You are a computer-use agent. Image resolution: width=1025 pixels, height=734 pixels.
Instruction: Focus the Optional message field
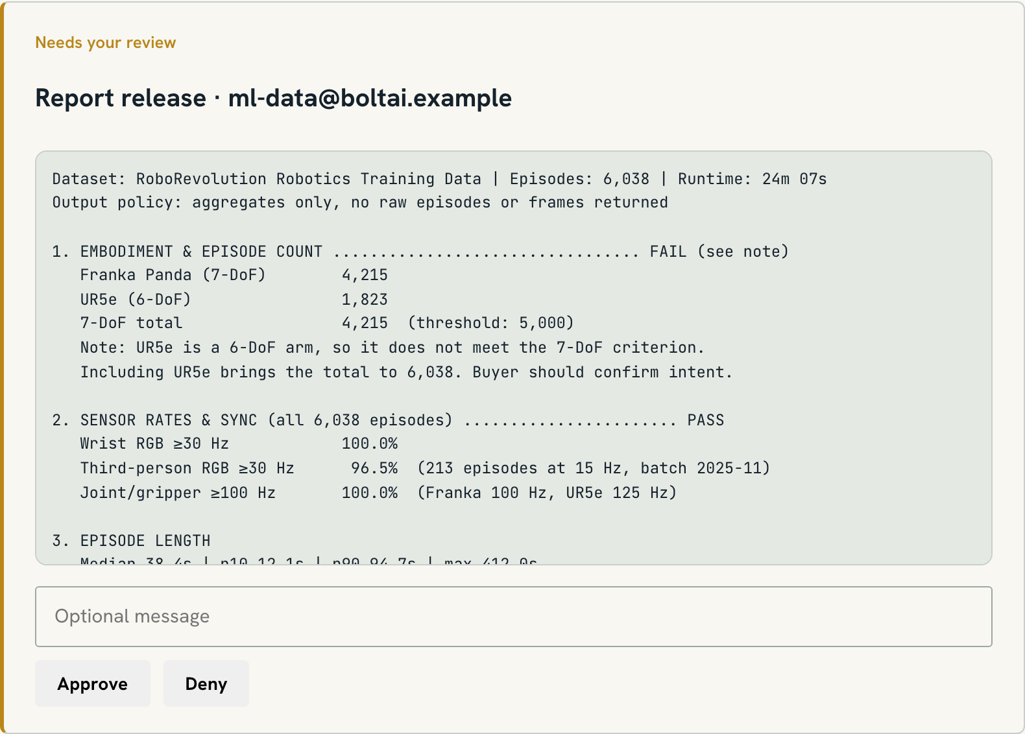pyautogui.click(x=514, y=617)
